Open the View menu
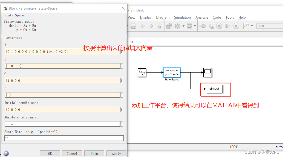The height and width of the screenshot is (157, 283). tap(131, 17)
